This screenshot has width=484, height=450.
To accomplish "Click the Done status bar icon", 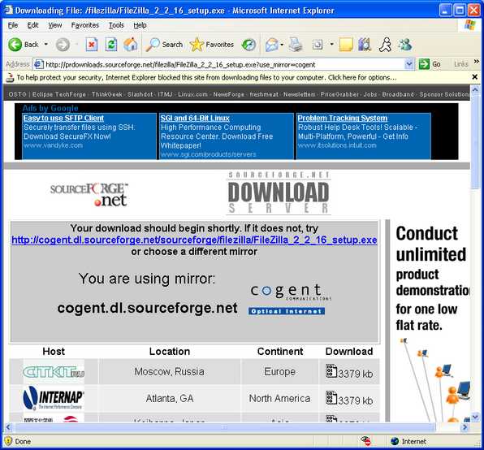I will click(x=8, y=441).
